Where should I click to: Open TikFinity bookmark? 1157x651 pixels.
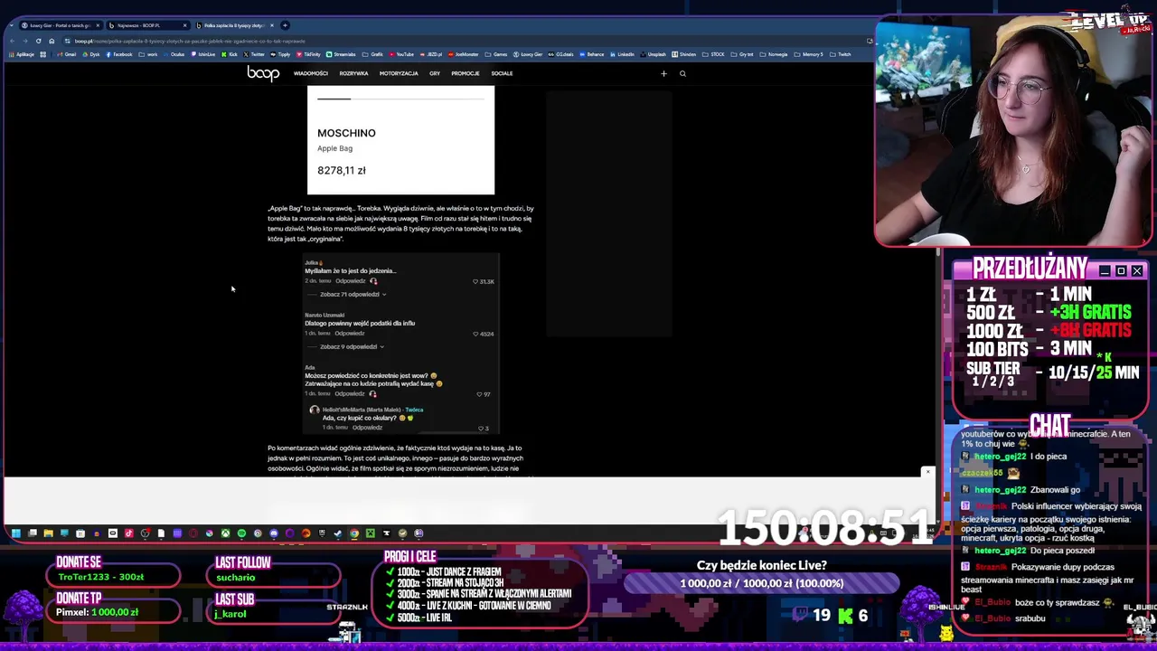point(308,54)
